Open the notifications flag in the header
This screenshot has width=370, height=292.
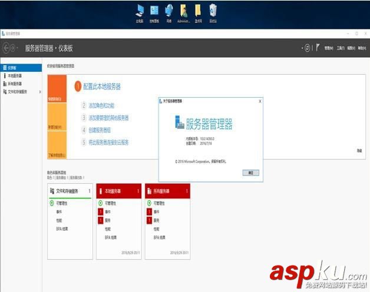(x=318, y=48)
